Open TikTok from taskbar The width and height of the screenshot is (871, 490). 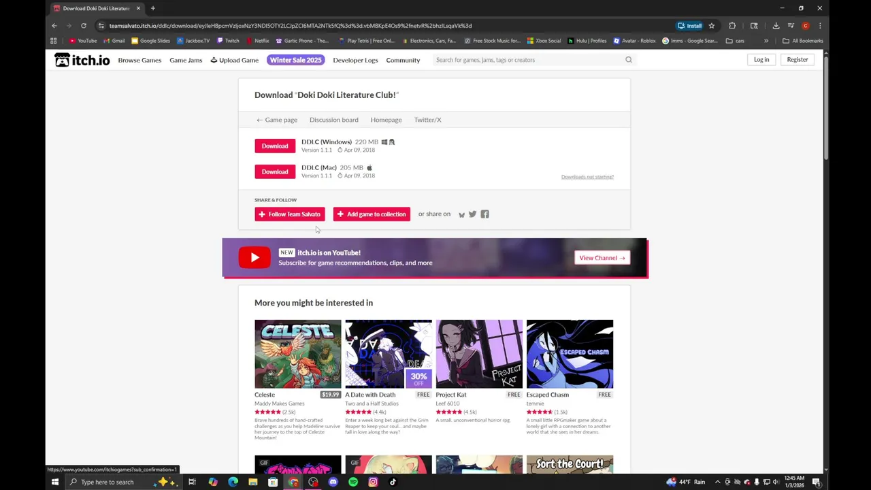pyautogui.click(x=393, y=482)
